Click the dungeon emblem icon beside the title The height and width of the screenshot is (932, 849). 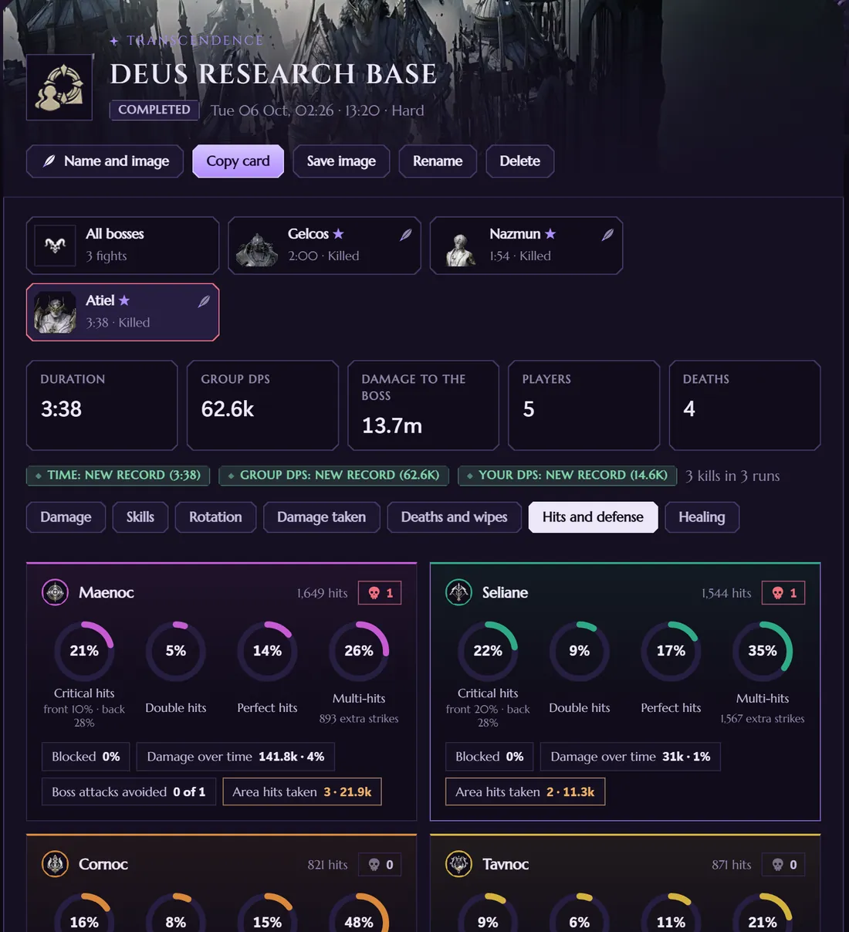coord(59,87)
